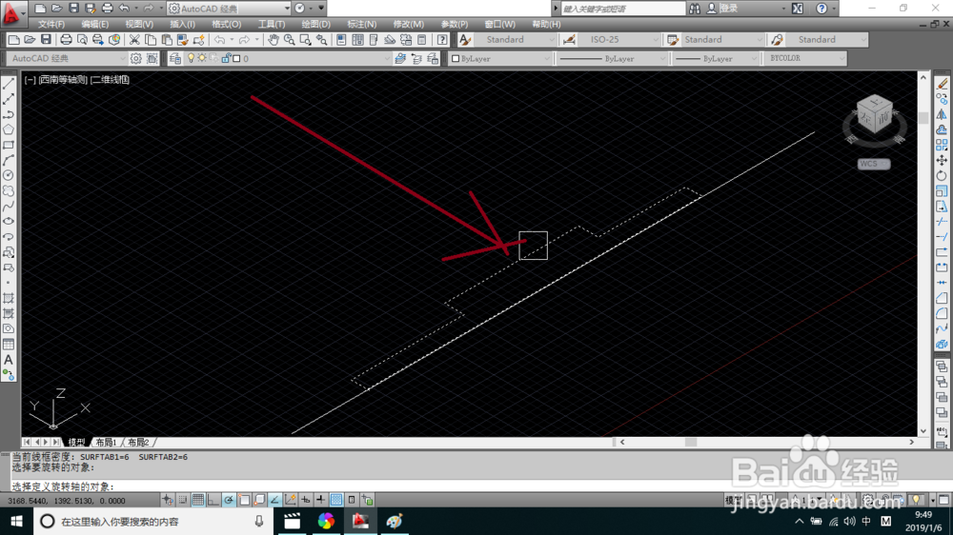Image resolution: width=953 pixels, height=535 pixels.
Task: Open the 标注(N) menu
Action: point(361,25)
